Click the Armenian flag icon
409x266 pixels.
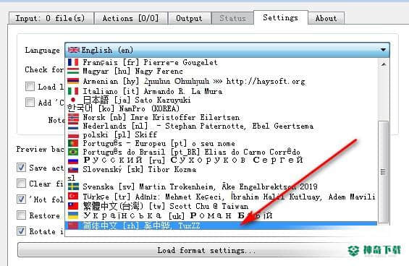pyautogui.click(x=73, y=81)
